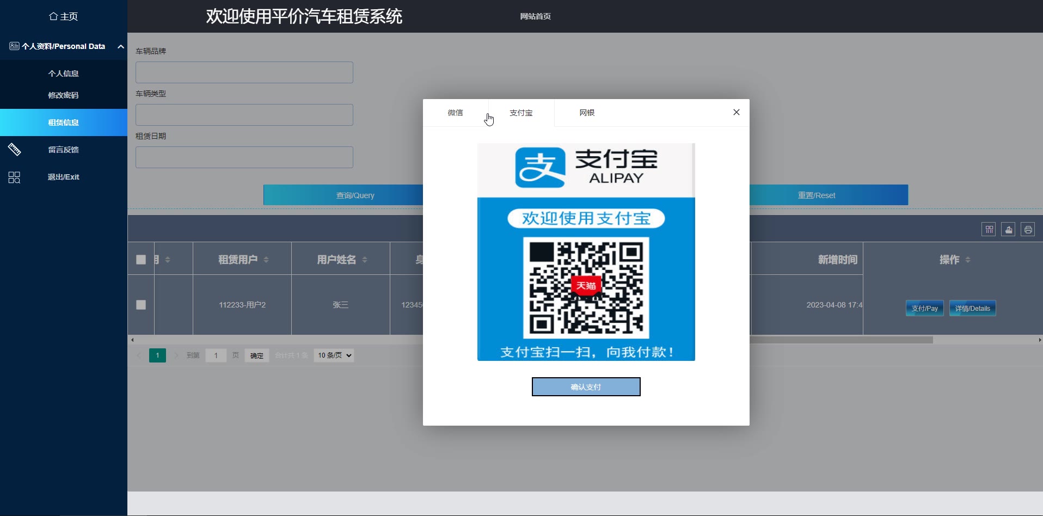Click the 详情/Details button in the row
Screen dimensions: 1043x516
973,308
